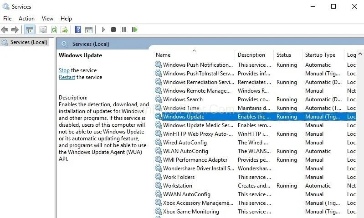Click gear icon of WMI Performance Adapter
Viewport: 364px width, 218px height.
point(159,160)
